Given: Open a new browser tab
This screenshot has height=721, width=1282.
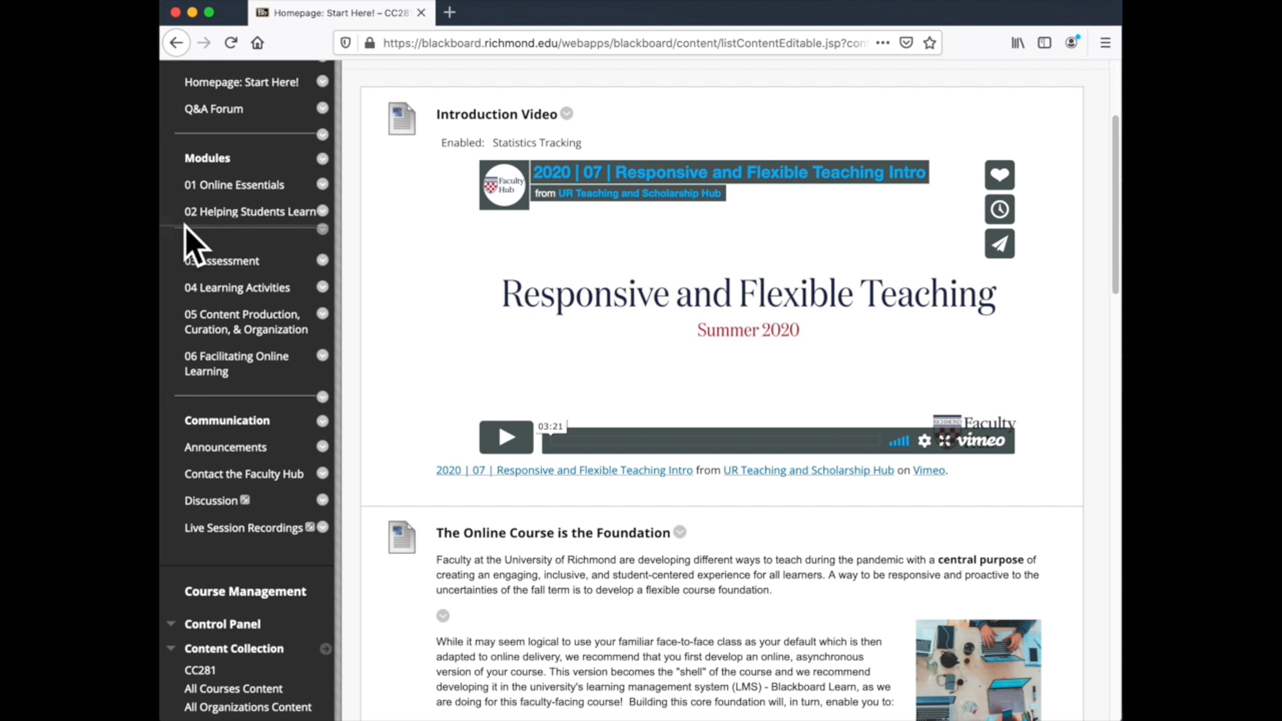Looking at the screenshot, I should [x=450, y=12].
